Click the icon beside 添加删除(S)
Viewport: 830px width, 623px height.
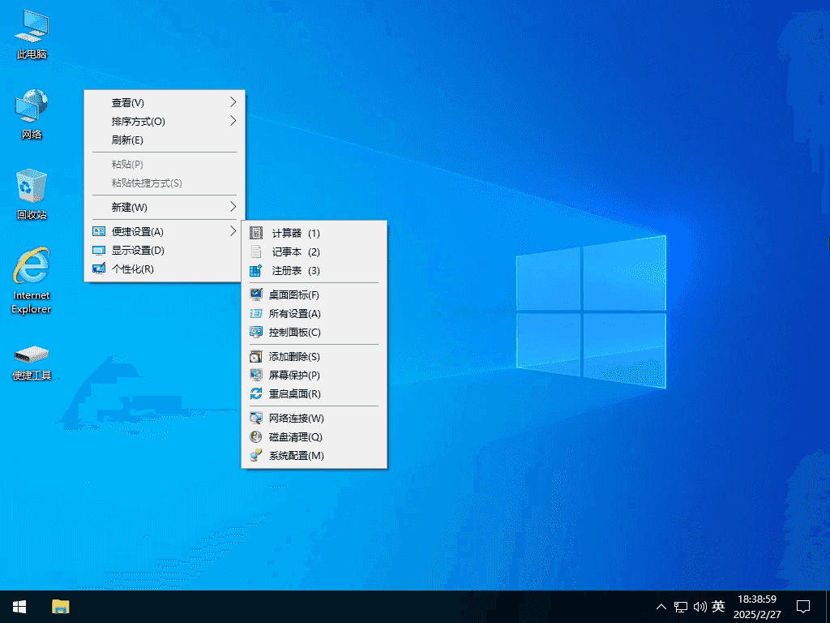pyautogui.click(x=256, y=357)
